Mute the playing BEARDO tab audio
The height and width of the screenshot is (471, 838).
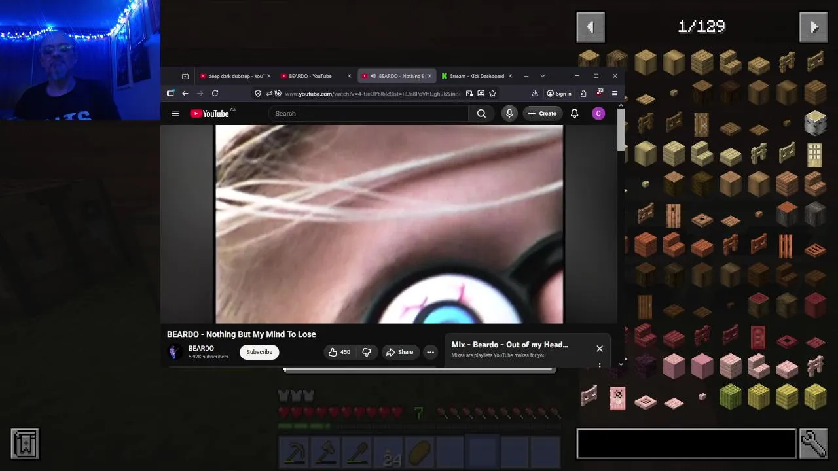click(373, 76)
